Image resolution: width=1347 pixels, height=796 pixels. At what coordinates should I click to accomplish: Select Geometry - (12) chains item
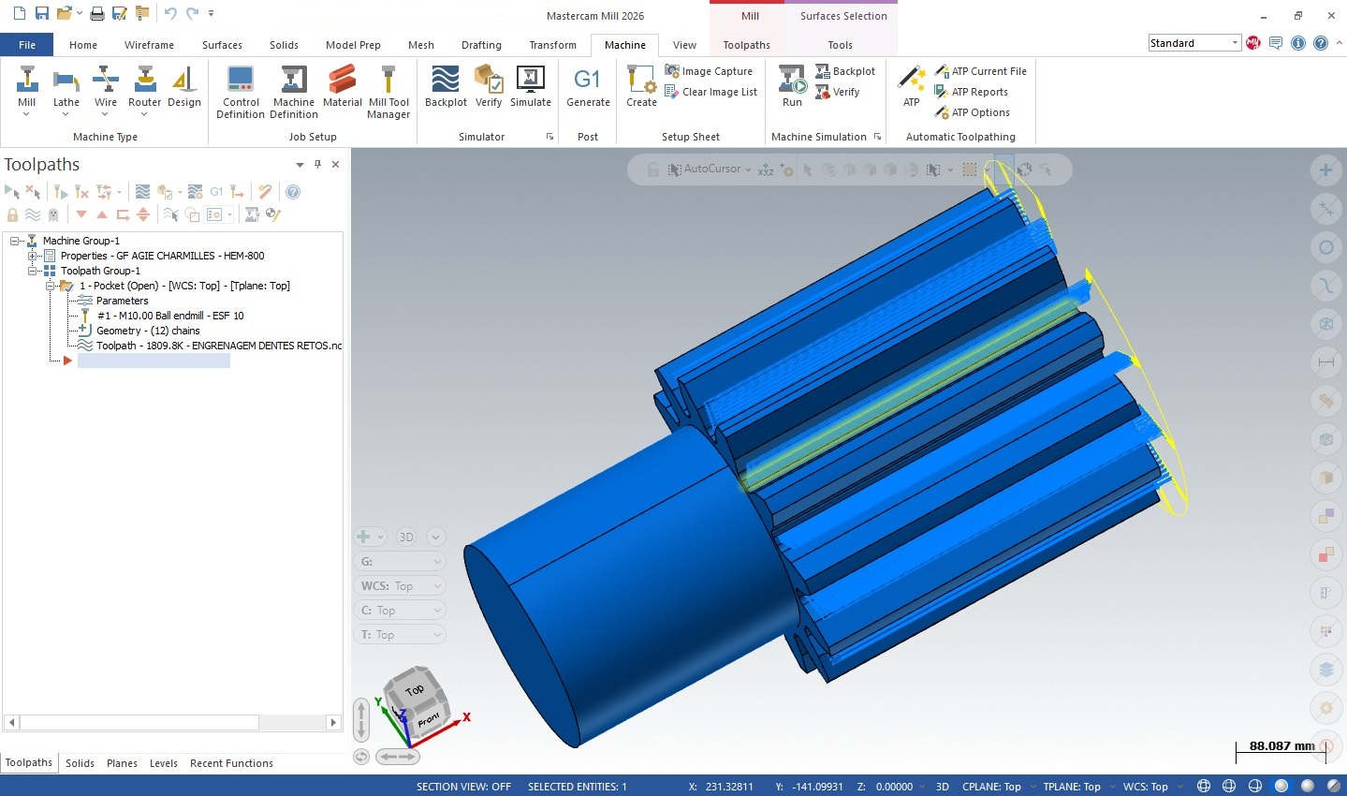pos(148,331)
